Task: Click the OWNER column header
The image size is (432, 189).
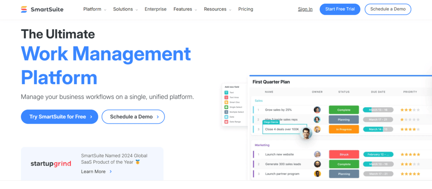Action: pos(317,92)
